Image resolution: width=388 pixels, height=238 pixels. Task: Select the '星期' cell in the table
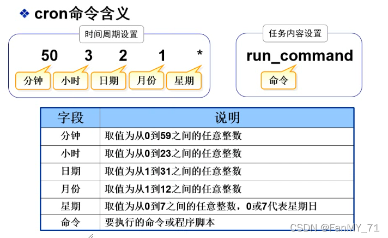pyautogui.click(x=70, y=206)
